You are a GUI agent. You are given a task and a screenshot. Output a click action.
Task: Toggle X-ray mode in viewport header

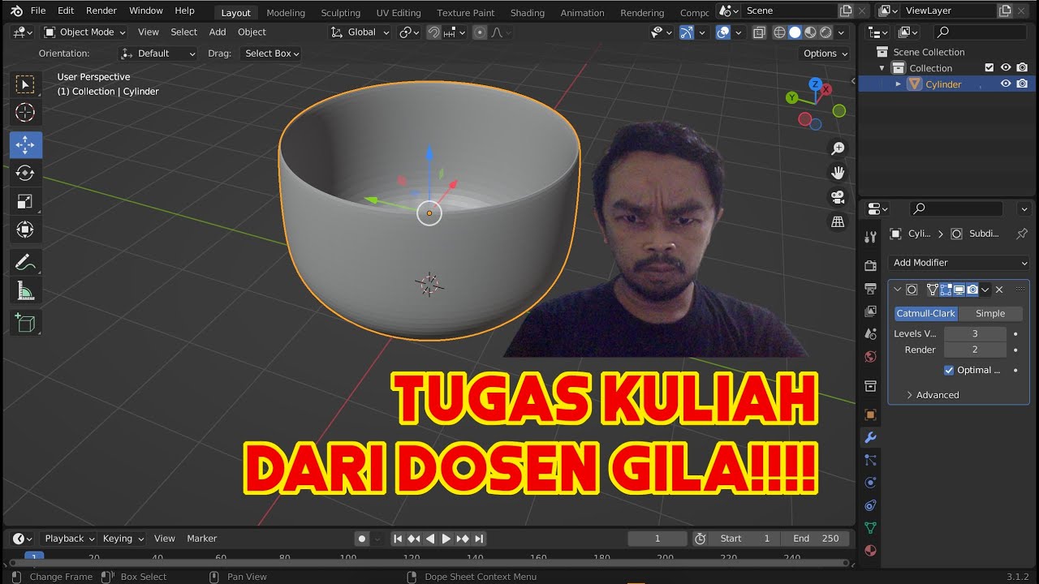[x=759, y=32]
